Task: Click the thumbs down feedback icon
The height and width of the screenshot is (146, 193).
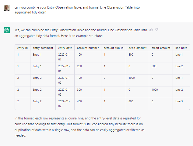Action: (157, 30)
